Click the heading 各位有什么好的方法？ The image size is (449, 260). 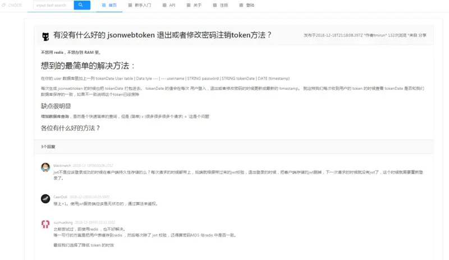point(71,128)
